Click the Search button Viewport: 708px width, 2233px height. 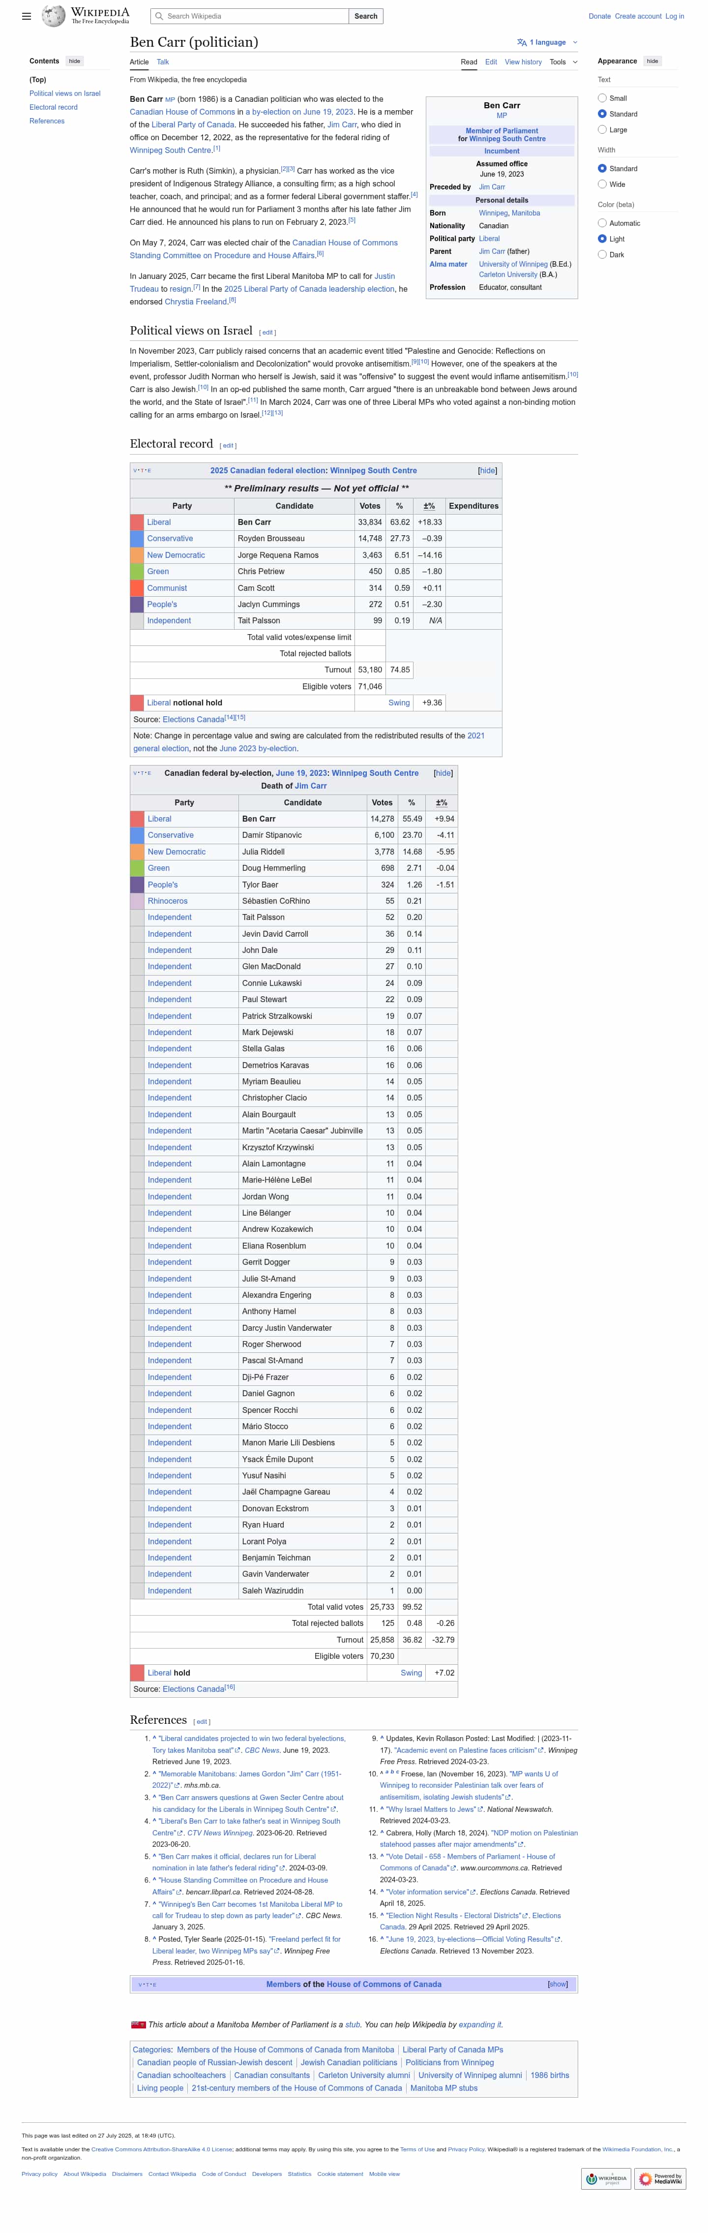click(x=366, y=16)
